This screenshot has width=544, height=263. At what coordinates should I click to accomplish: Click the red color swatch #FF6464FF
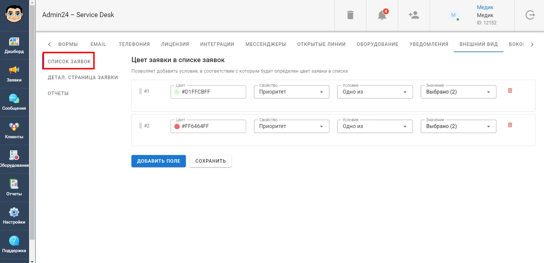(x=177, y=126)
